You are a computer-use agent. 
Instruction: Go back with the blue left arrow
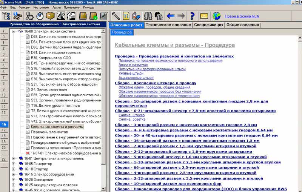click(x=171, y=16)
